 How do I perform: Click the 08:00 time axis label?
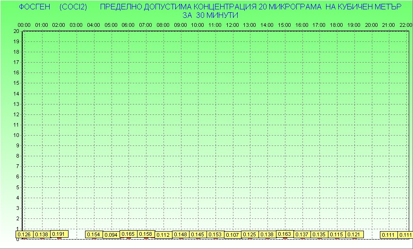point(163,24)
